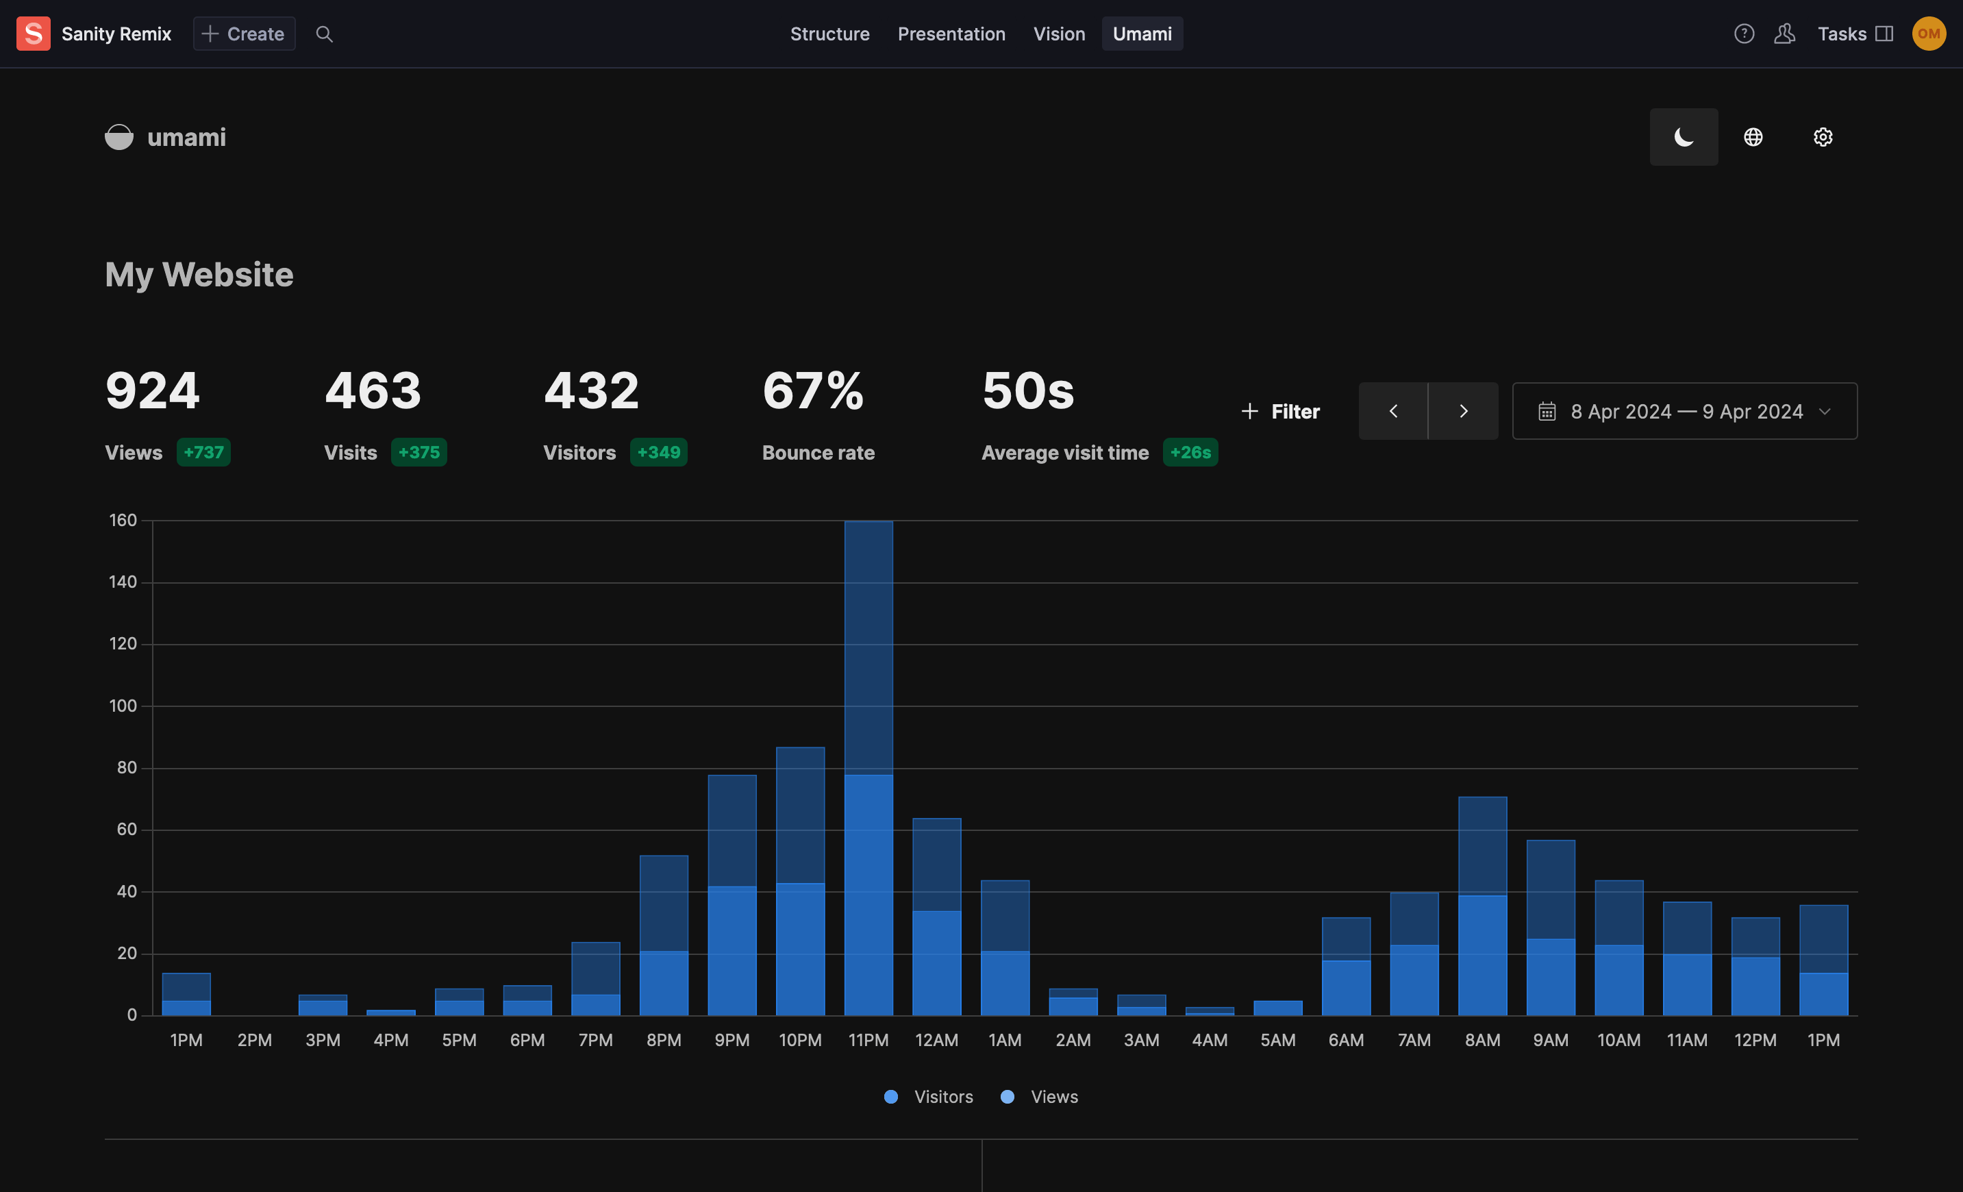The image size is (1963, 1192).
Task: Open the search icon
Action: (x=323, y=34)
